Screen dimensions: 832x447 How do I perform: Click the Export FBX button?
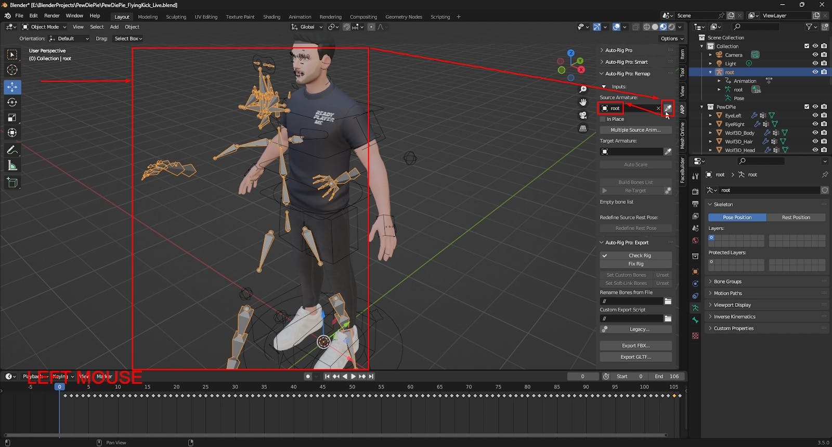point(635,346)
